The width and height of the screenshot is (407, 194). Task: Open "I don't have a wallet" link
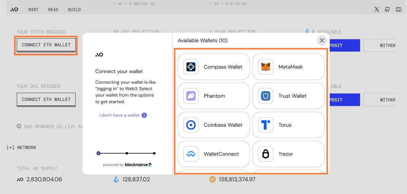[119, 115]
